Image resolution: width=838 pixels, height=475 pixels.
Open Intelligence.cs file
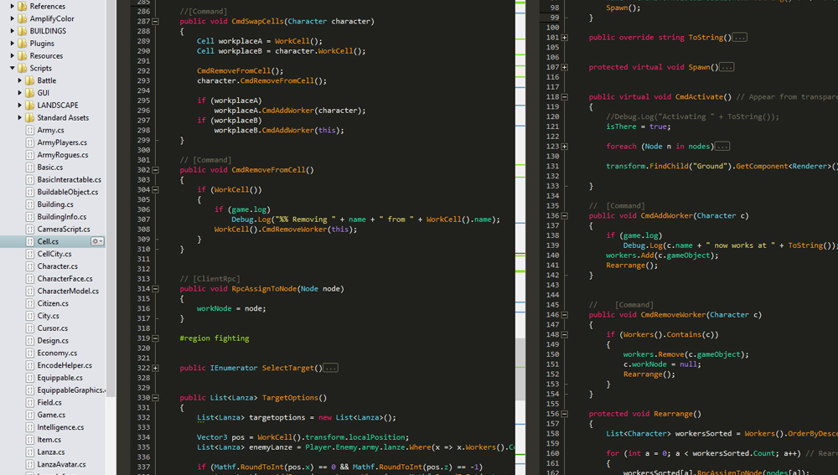[x=60, y=427]
